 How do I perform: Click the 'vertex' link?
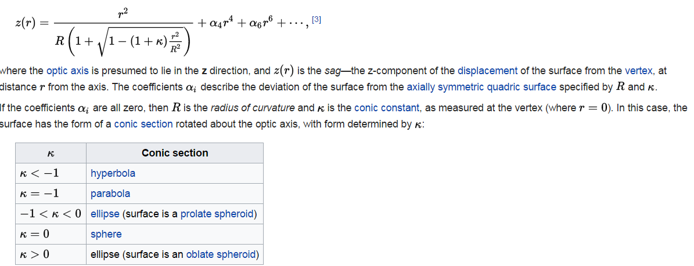coord(639,71)
